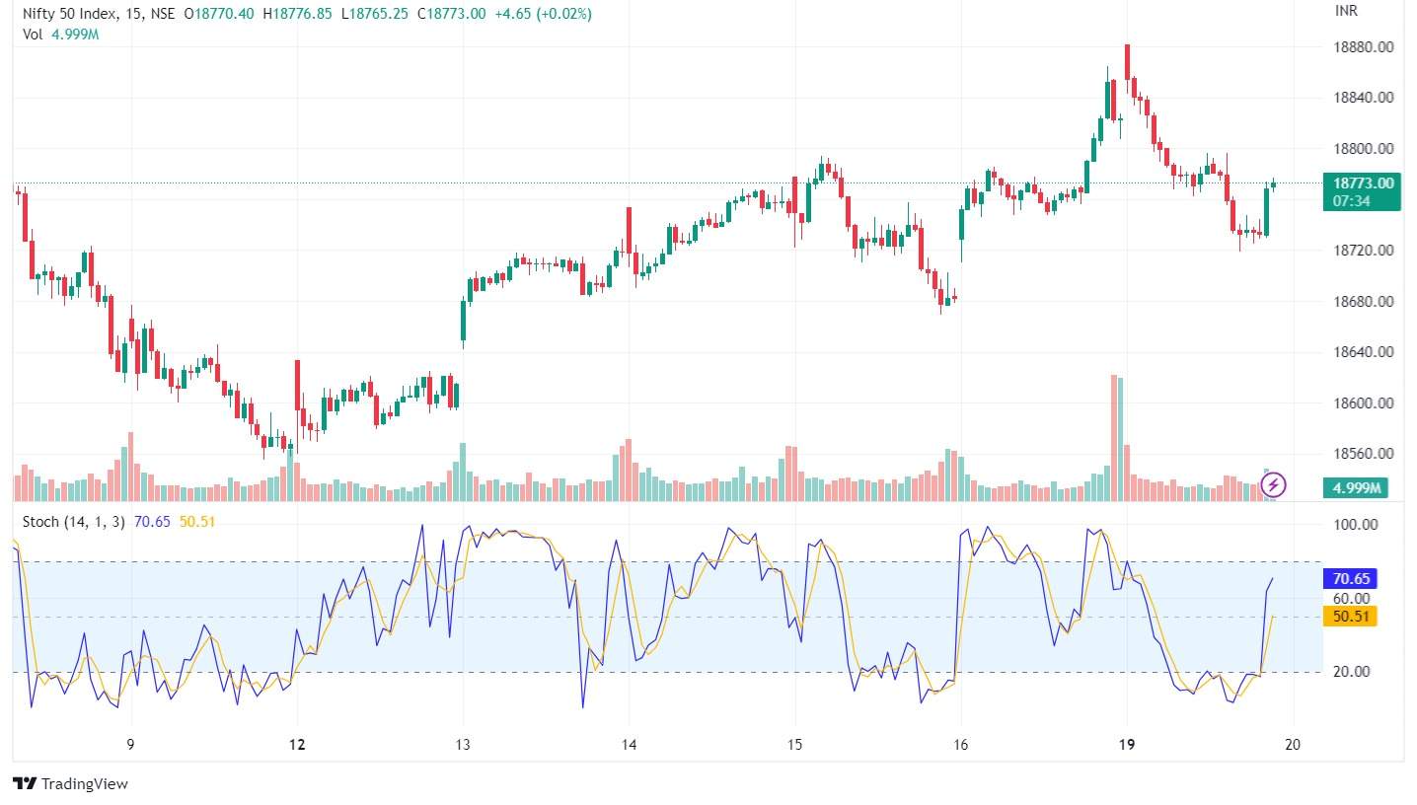Click date label 14 on time axis
This screenshot has width=1417, height=805.
click(x=629, y=745)
